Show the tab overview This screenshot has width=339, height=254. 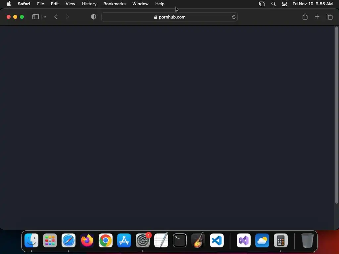pyautogui.click(x=329, y=17)
